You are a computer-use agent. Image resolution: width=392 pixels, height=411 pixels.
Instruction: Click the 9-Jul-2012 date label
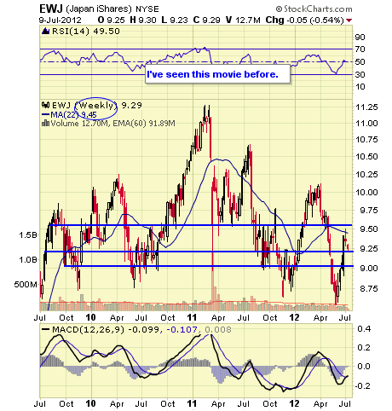tap(61, 20)
